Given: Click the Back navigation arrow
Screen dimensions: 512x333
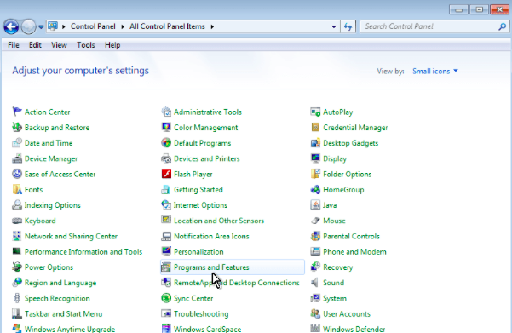Looking at the screenshot, I should point(11,26).
